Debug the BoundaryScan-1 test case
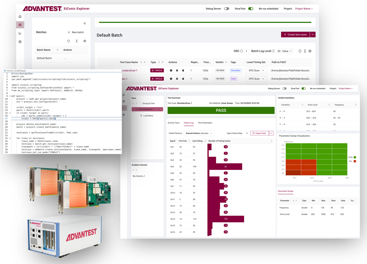Image resolution: width=367 pixels, height=264 pixels. pyautogui.click(x=177, y=70)
